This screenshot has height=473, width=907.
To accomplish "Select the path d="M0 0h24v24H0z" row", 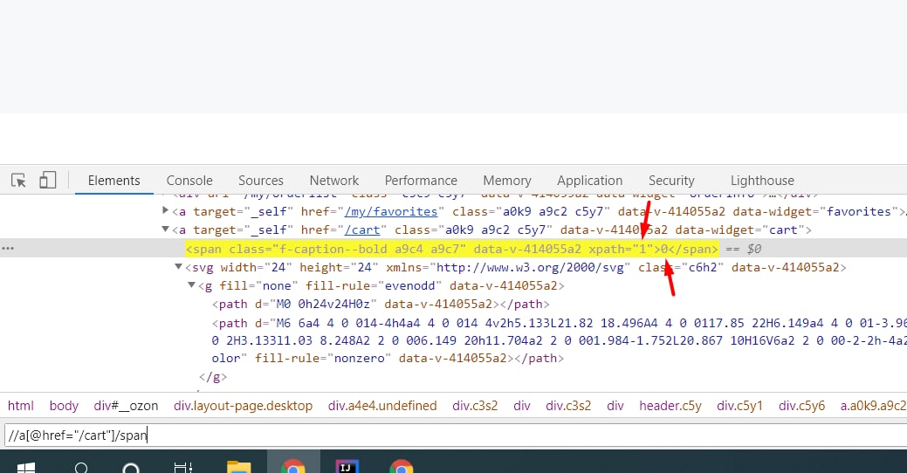I will [x=381, y=305].
